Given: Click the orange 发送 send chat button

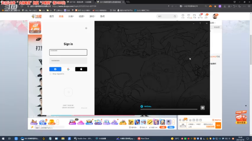Looking at the screenshot, I should 218,125.
